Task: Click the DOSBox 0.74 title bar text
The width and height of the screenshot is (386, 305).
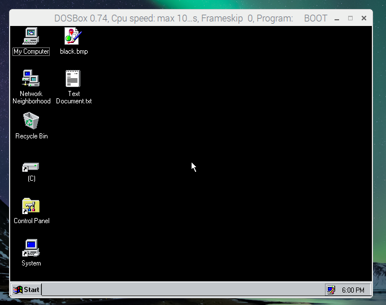Action: pos(191,19)
